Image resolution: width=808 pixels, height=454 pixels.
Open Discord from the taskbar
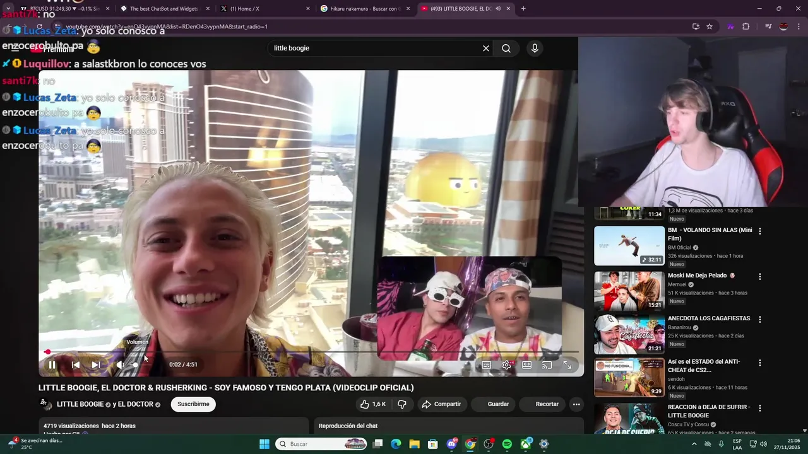(452, 444)
